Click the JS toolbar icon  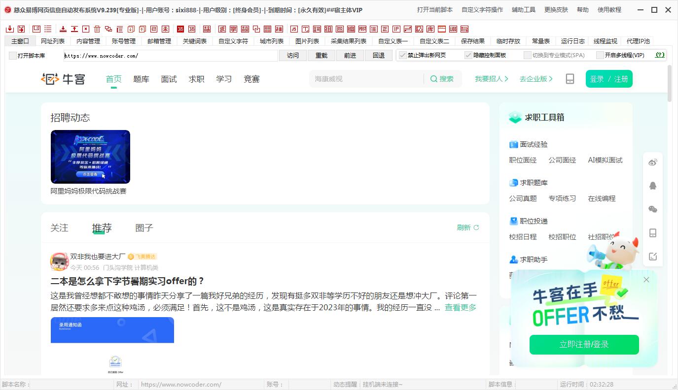294,29
